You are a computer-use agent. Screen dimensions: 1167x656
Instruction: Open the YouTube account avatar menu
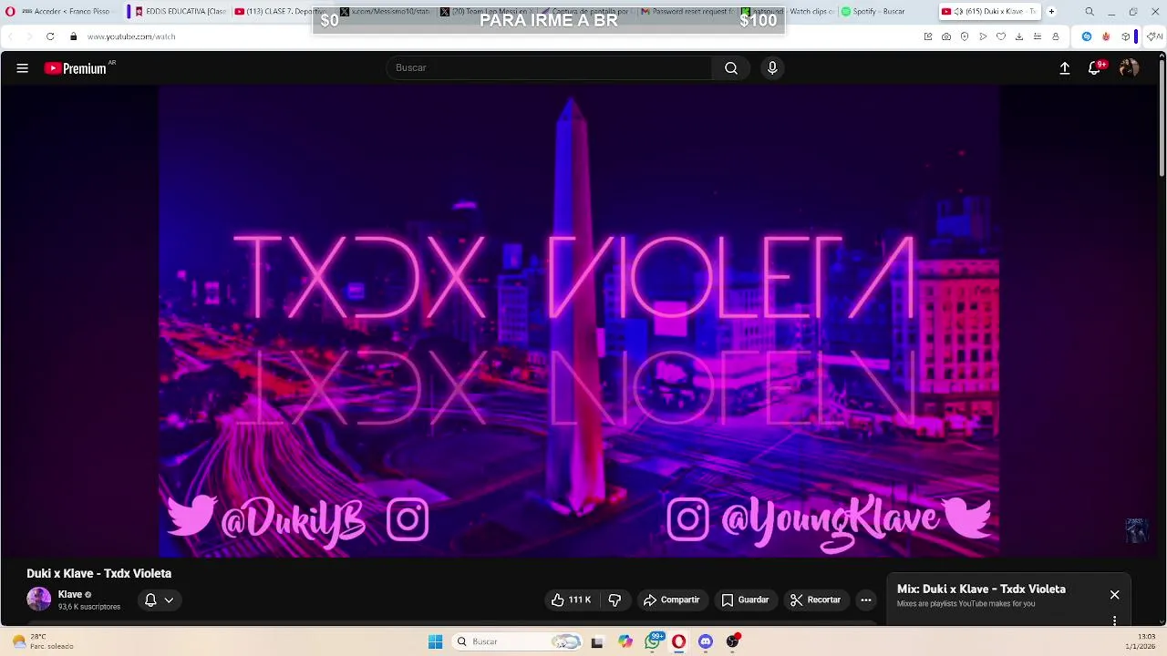[1129, 68]
